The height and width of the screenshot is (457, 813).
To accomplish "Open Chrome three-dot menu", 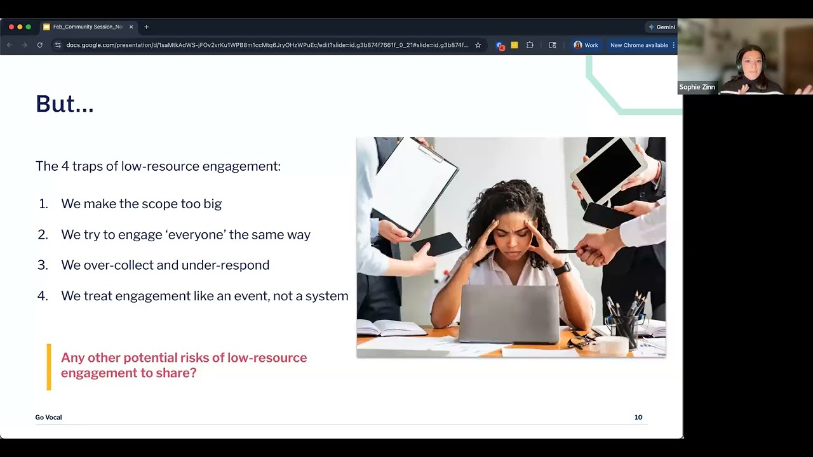I will pos(673,45).
